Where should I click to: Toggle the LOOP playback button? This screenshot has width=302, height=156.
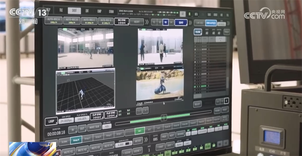coord(51,121)
